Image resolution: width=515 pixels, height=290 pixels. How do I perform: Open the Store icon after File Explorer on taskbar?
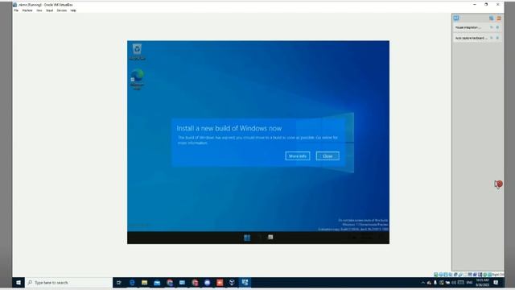157,283
